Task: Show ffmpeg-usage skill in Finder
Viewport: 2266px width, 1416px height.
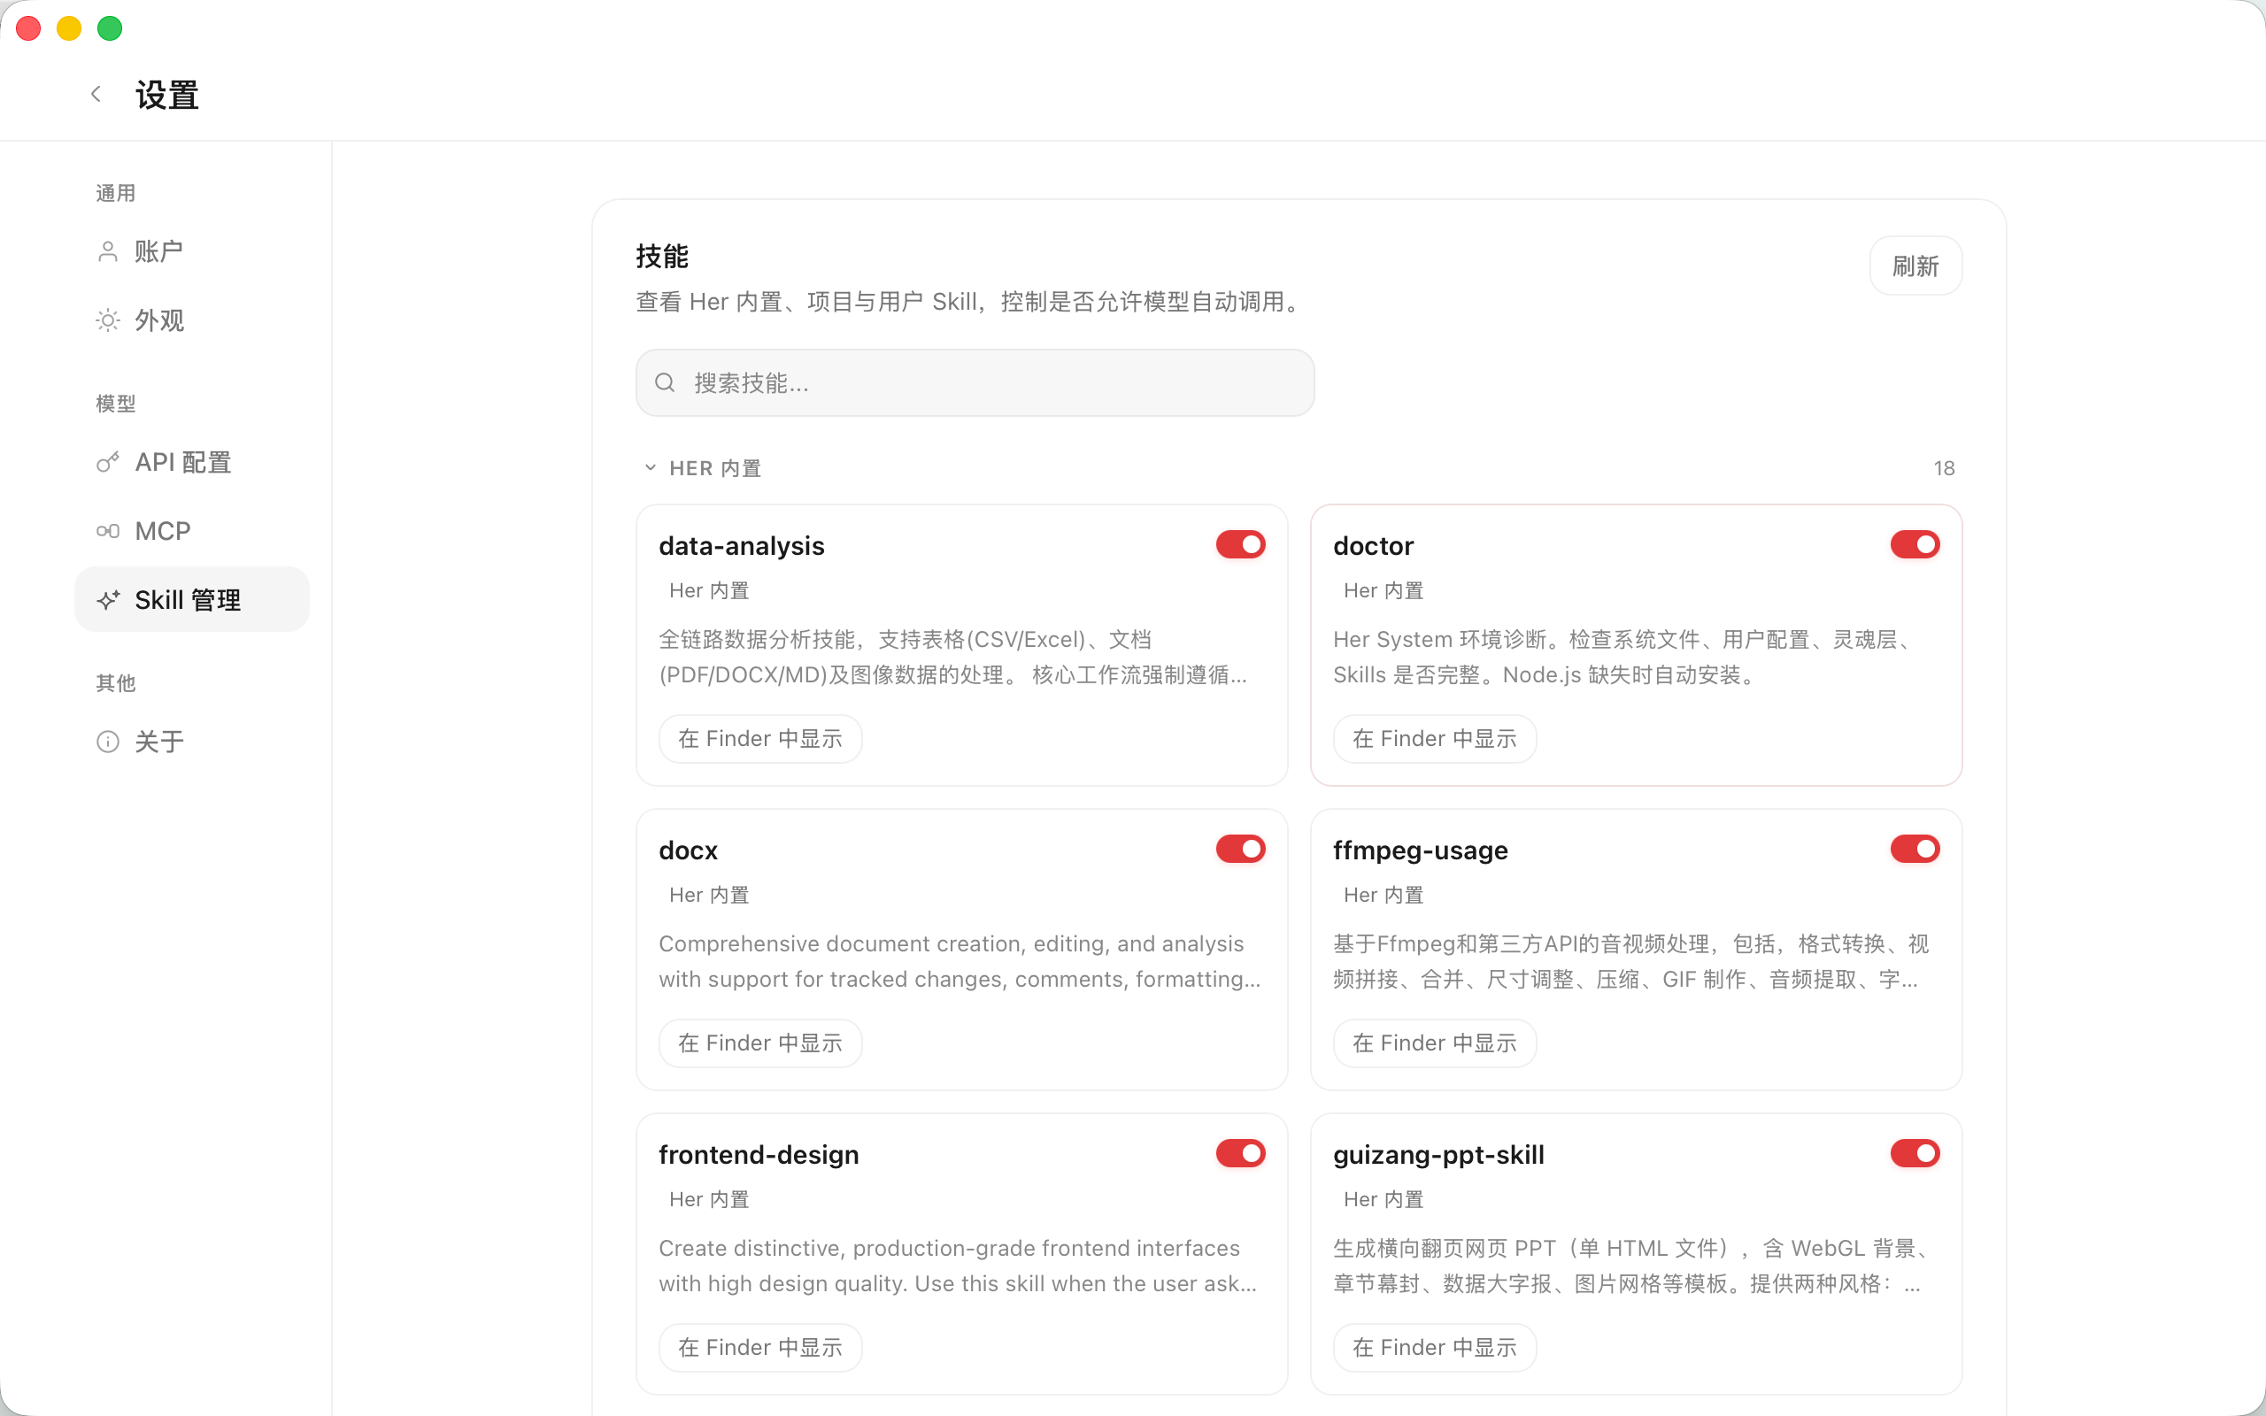Action: pos(1435,1043)
